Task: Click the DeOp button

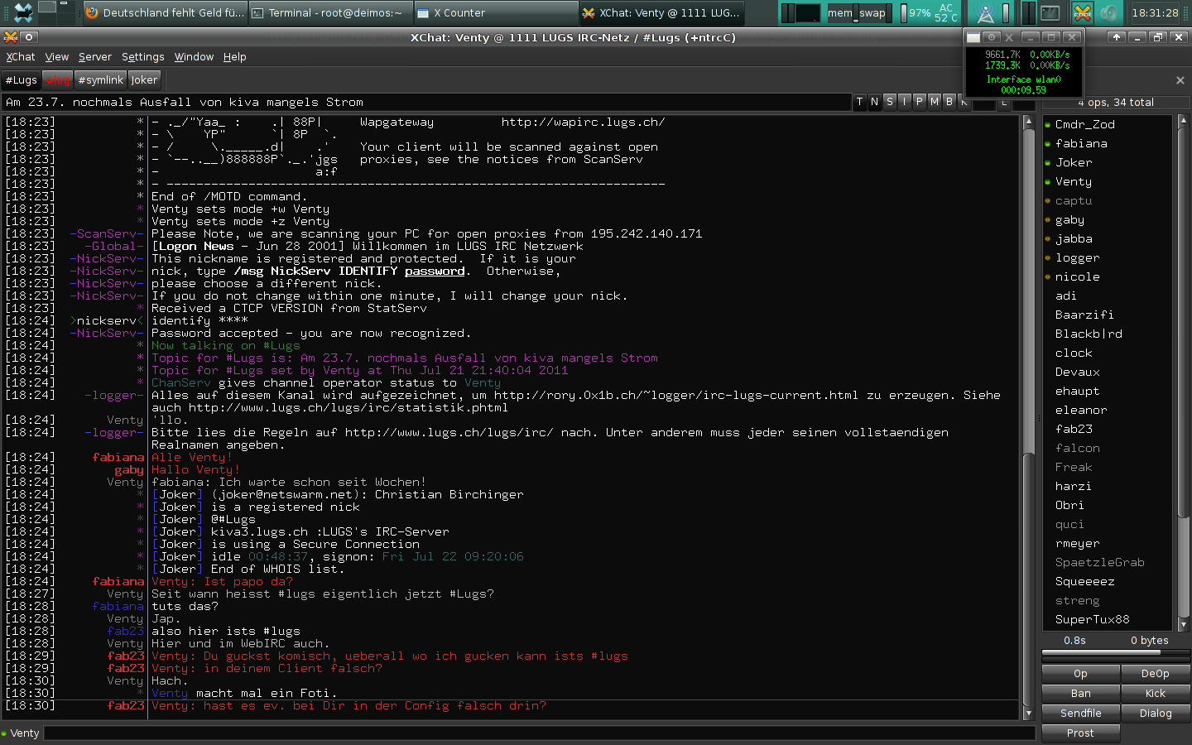Action: (1155, 674)
